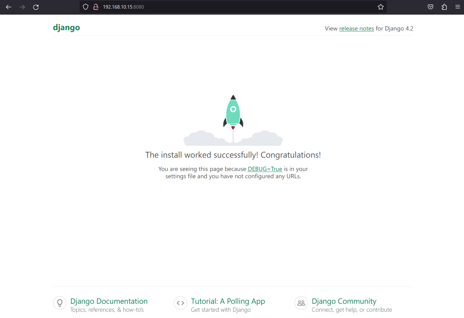Open the release notes link
Image resolution: width=464 pixels, height=318 pixels.
(x=357, y=28)
